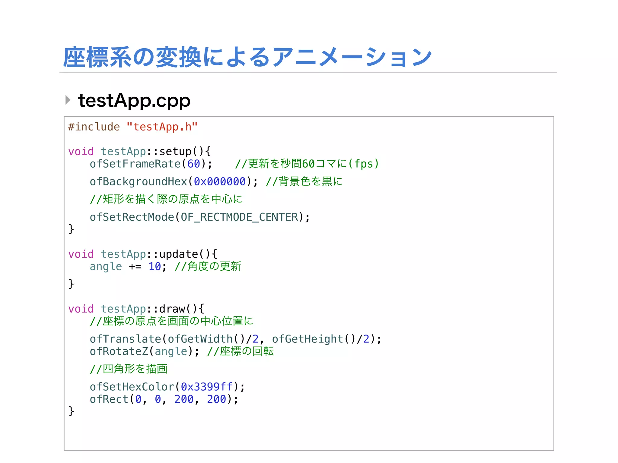Click the comment //更新を秒間60コマに(fps)
The image size is (618, 463).
307,164
